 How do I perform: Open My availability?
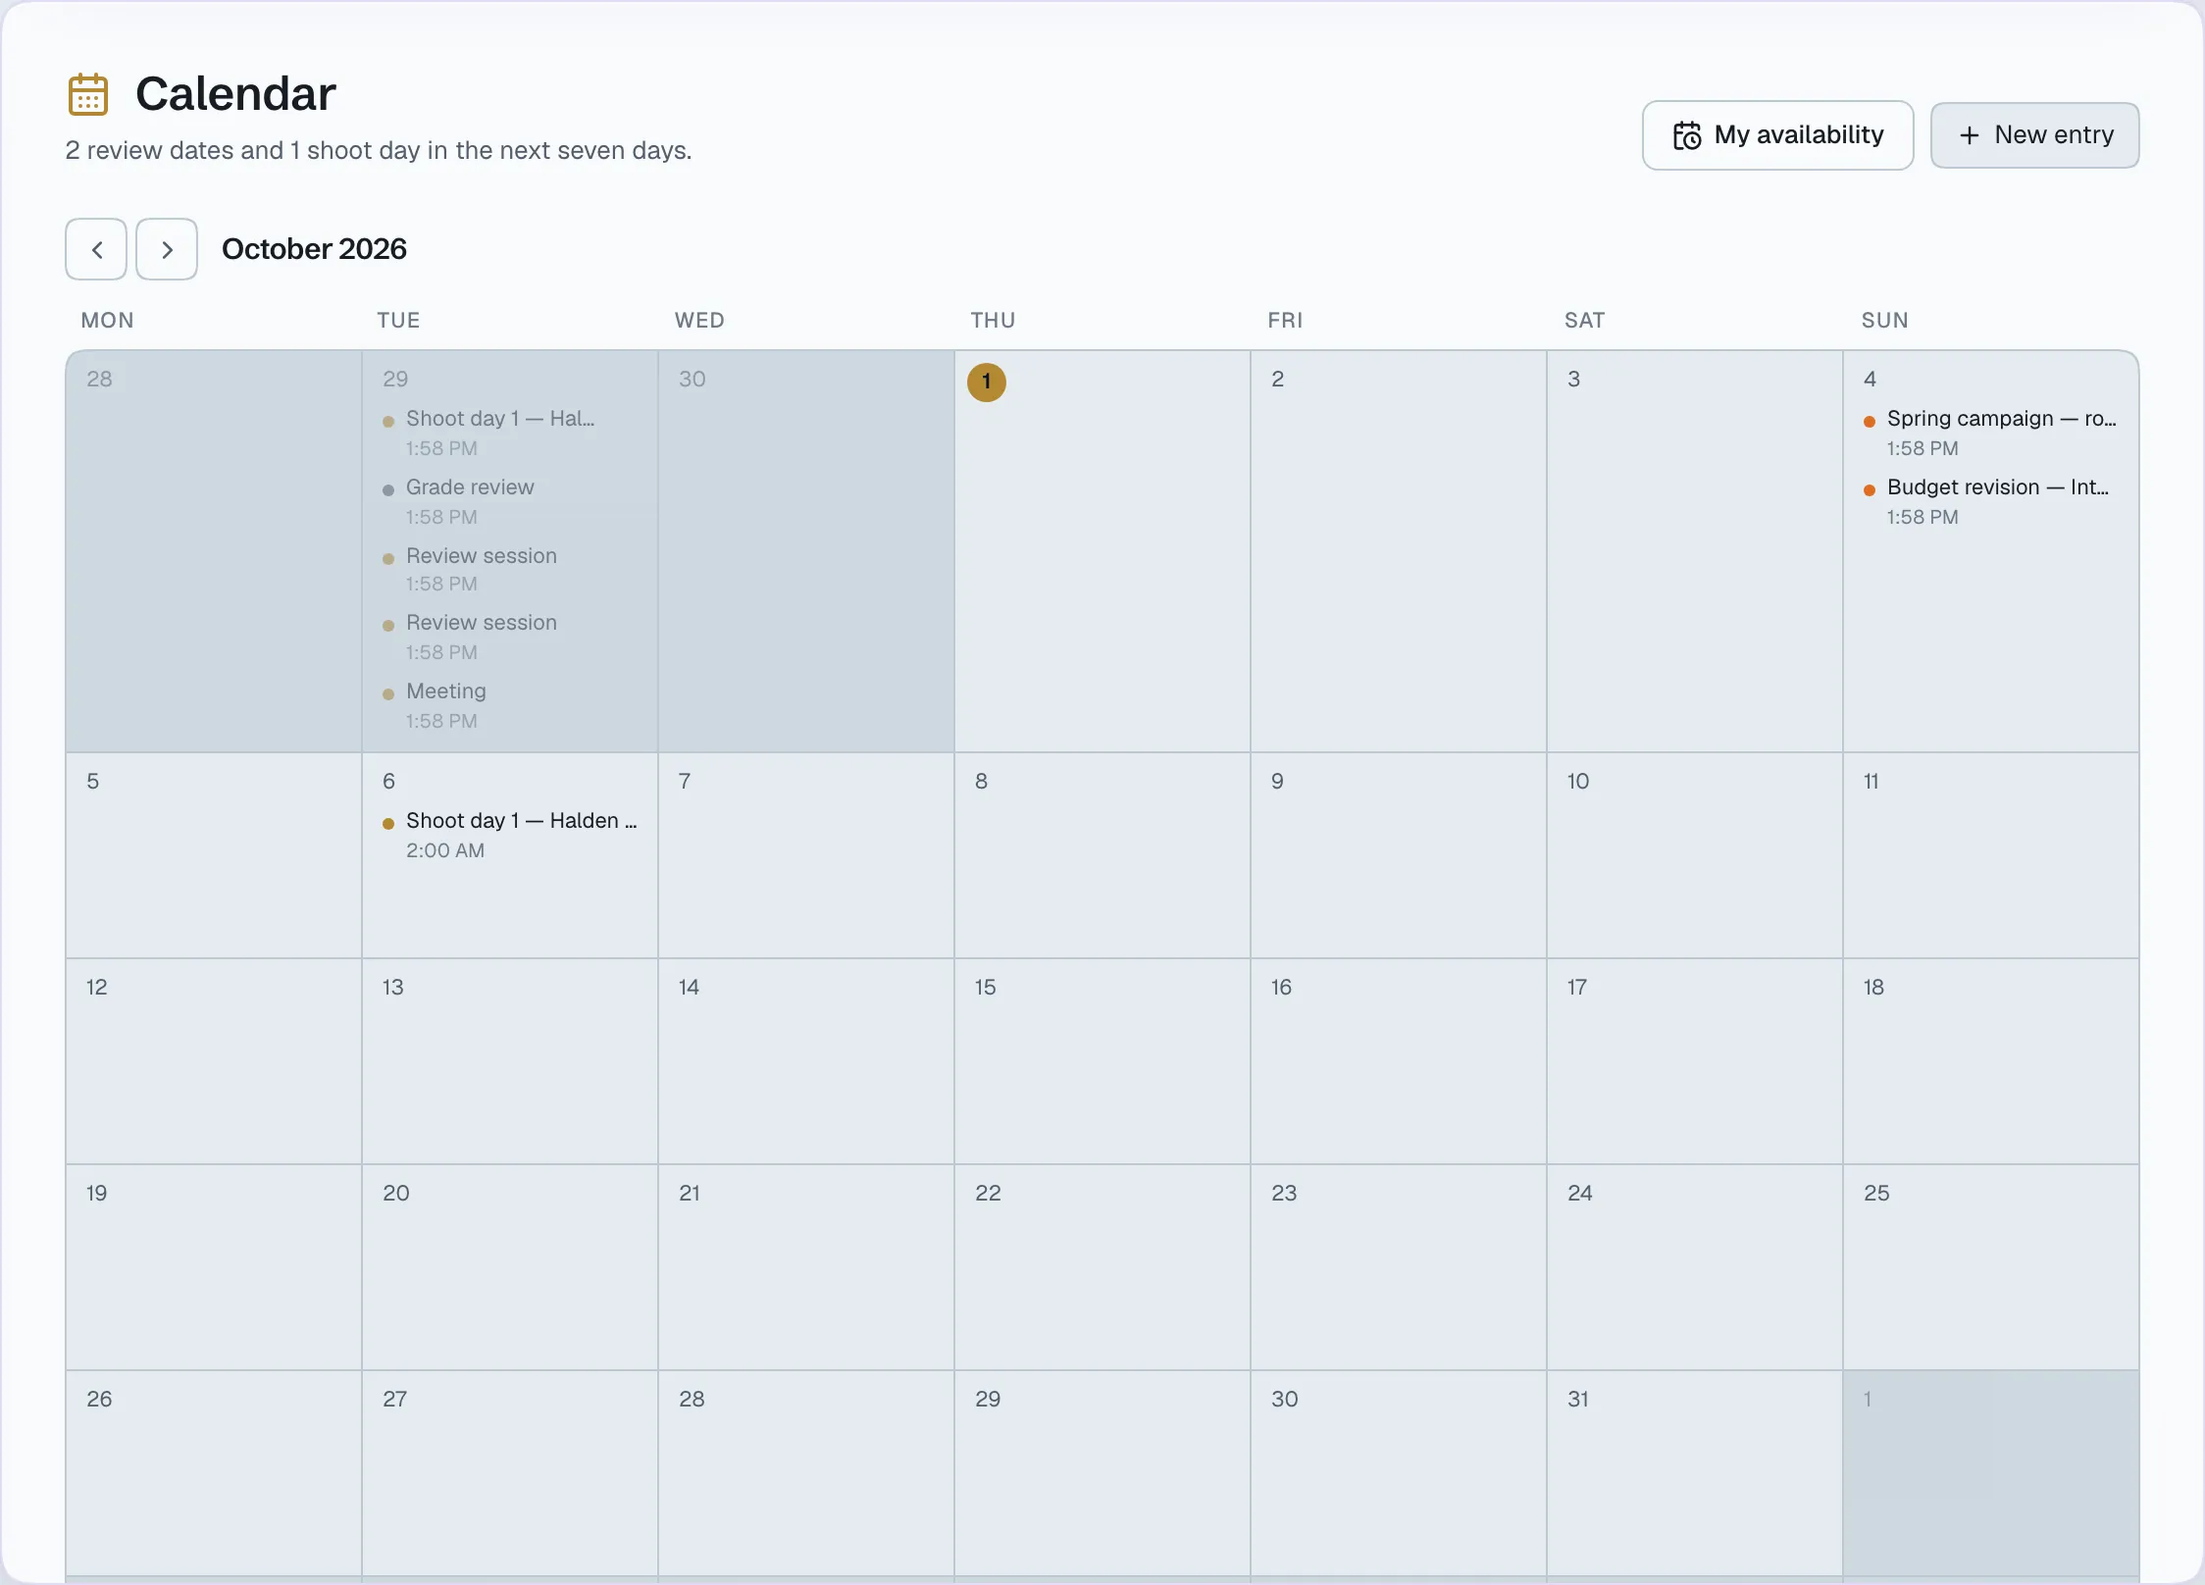1777,135
